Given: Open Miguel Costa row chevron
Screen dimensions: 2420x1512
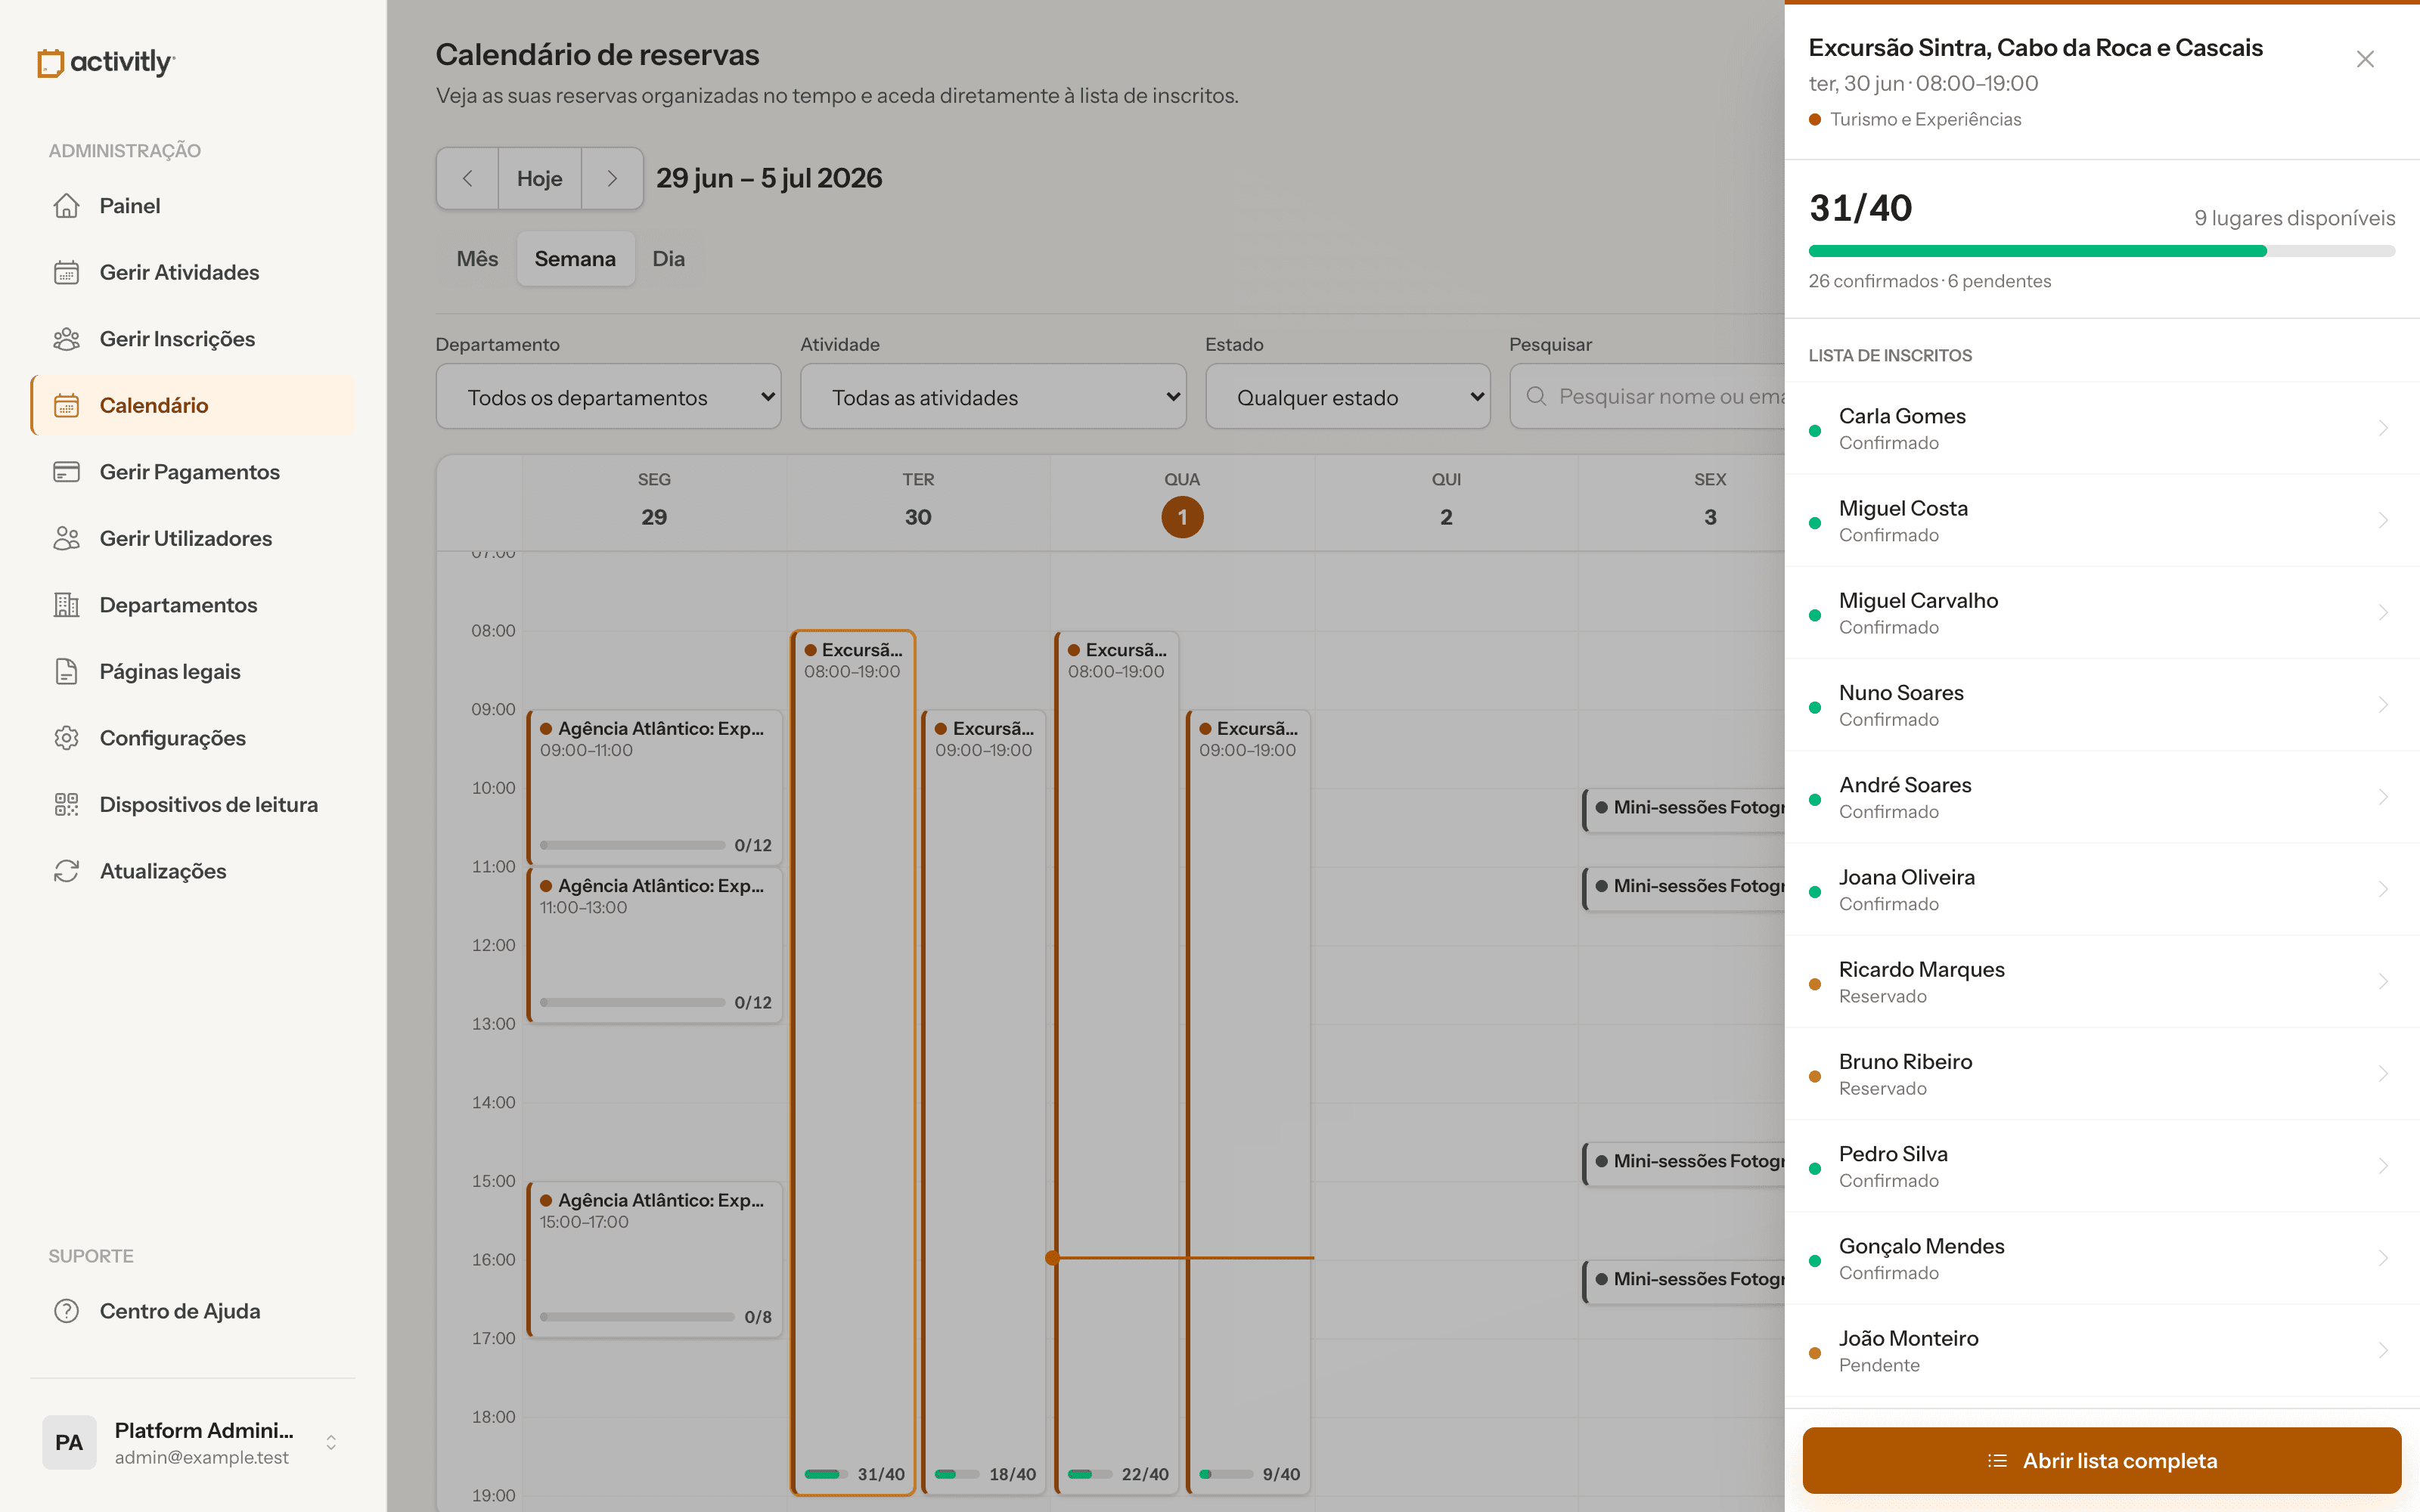Looking at the screenshot, I should [x=2383, y=520].
